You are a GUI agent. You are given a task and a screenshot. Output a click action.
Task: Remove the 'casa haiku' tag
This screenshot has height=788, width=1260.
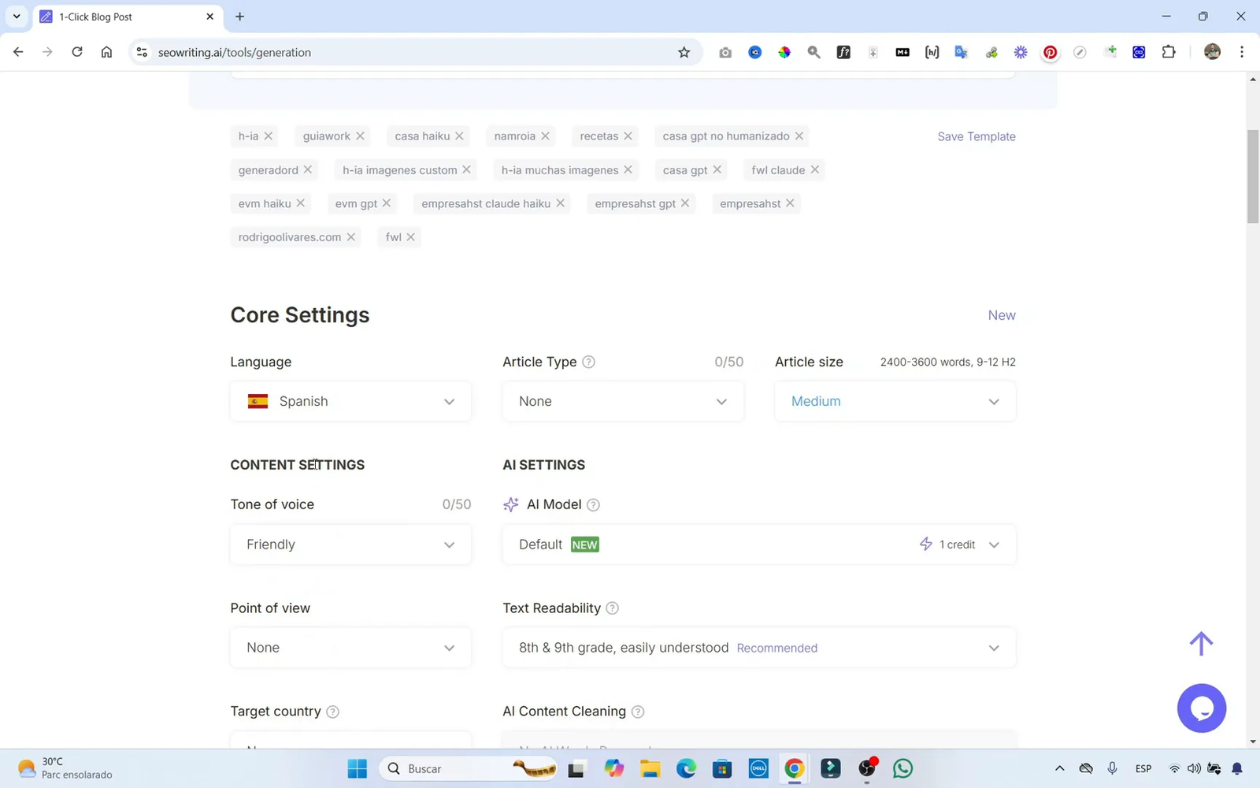click(461, 136)
